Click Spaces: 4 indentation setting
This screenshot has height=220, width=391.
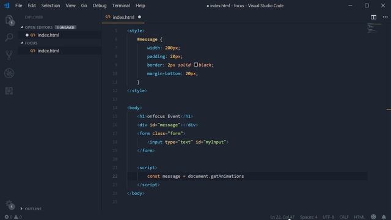pos(309,217)
